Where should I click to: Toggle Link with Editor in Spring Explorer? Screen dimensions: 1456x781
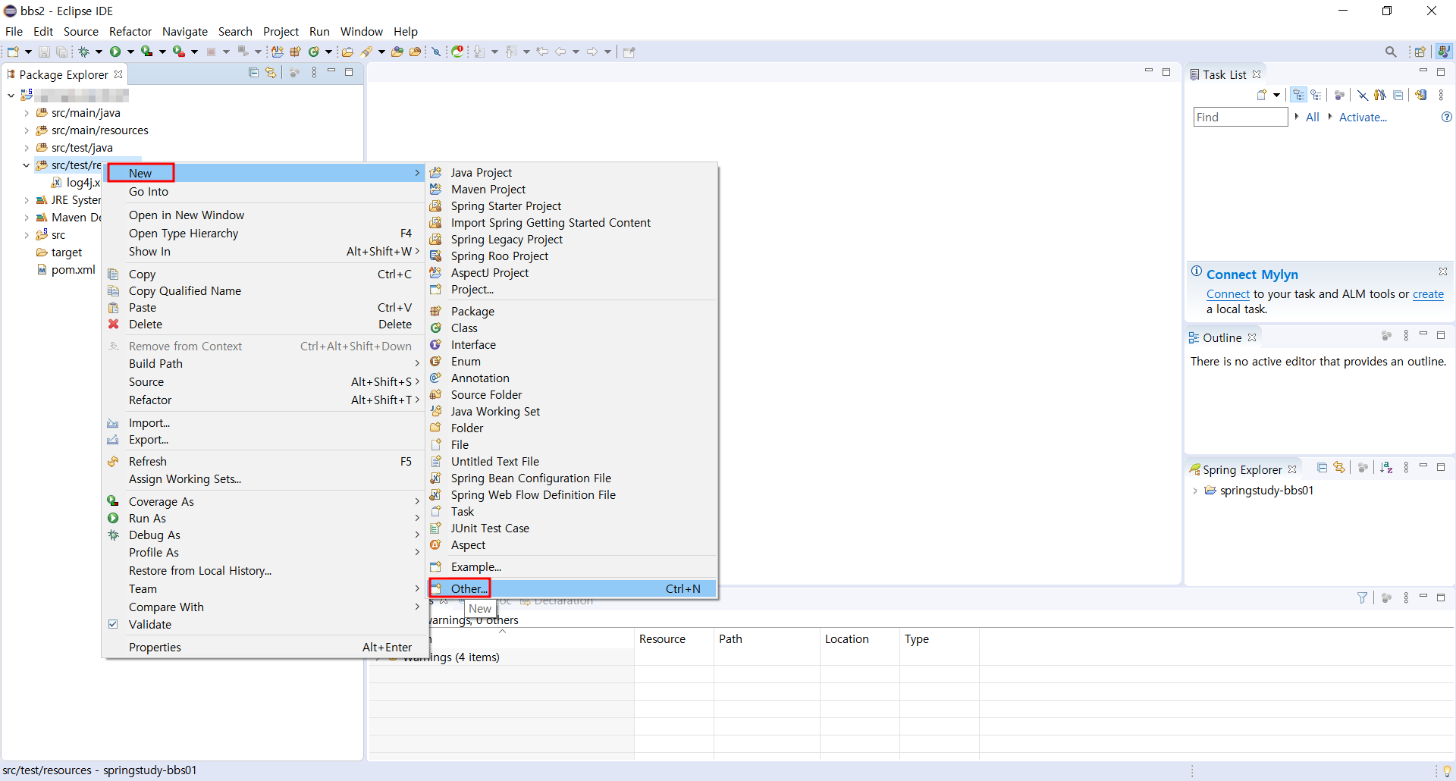coord(1339,468)
